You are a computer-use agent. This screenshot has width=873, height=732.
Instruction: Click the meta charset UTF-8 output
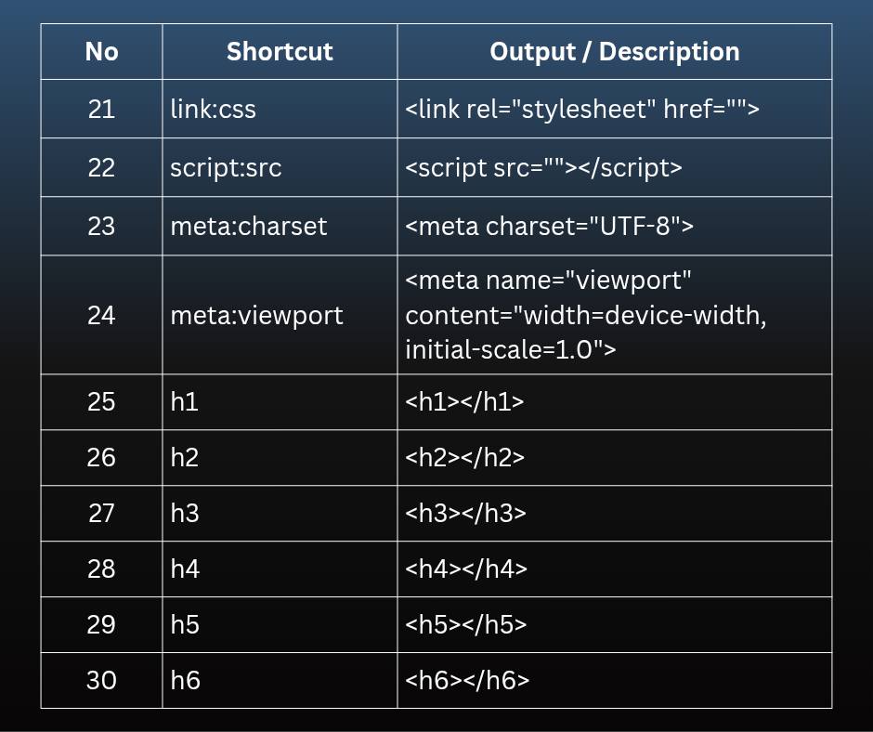coord(549,226)
